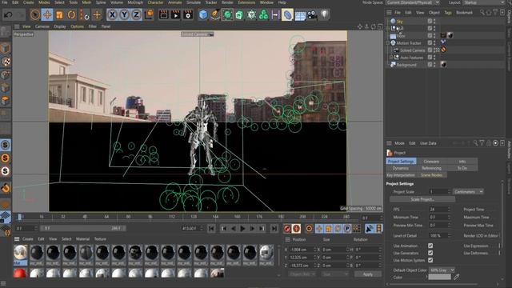Viewport: 512px width, 288px height.
Task: Open the floor/environment objects icon
Action: [x=300, y=15]
